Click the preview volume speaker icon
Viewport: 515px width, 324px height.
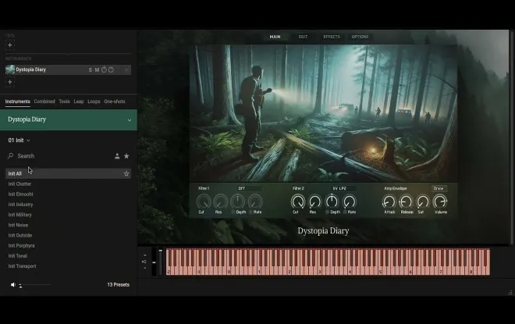point(13,285)
